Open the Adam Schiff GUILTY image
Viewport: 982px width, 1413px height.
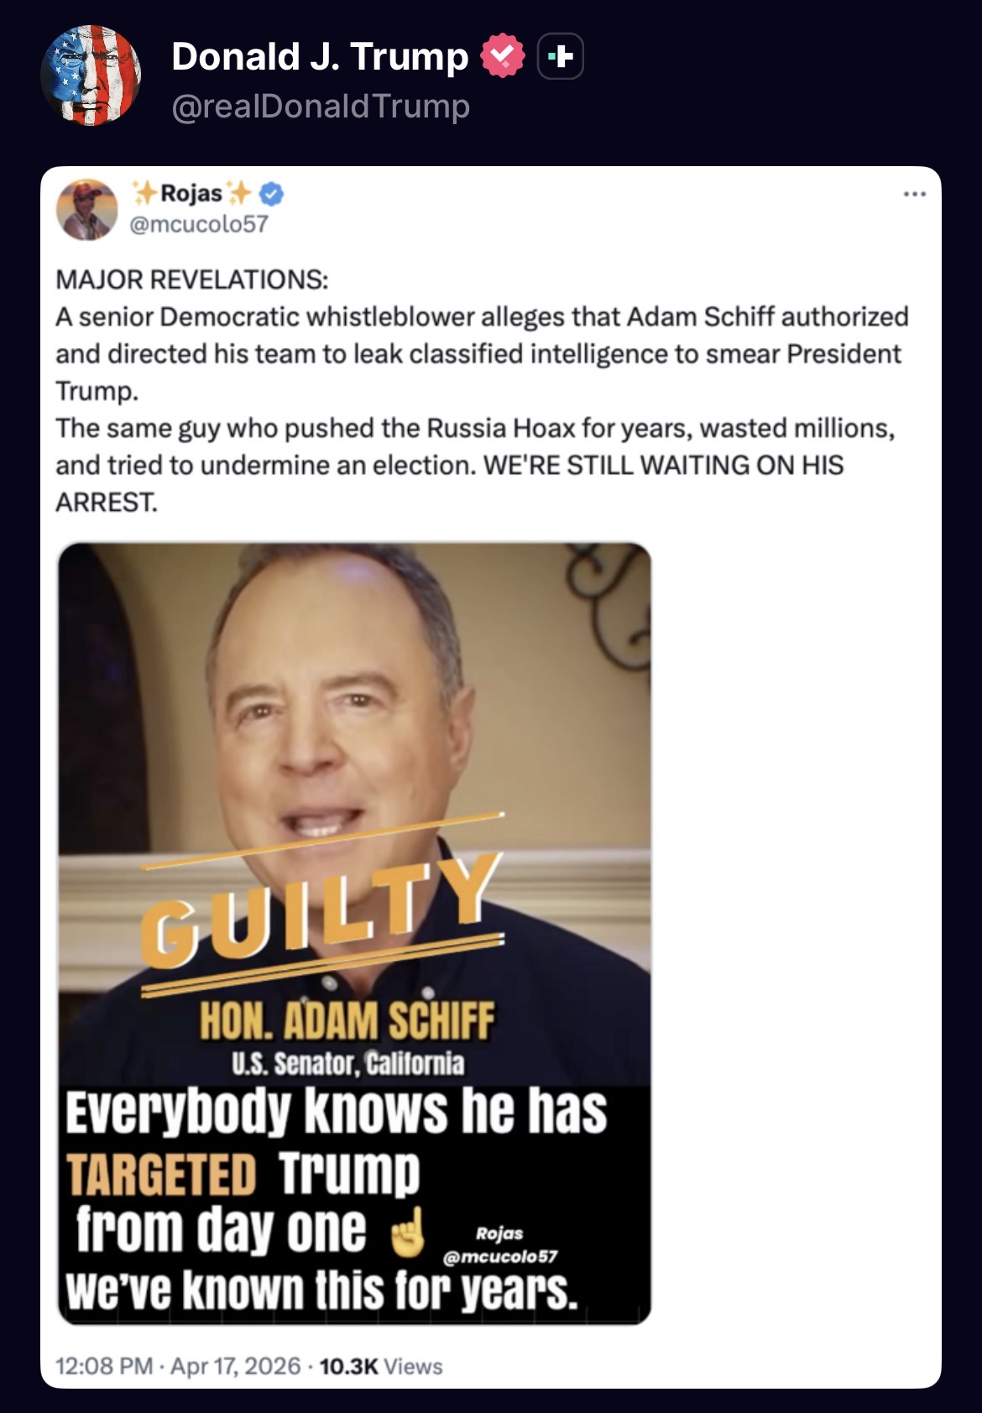tap(354, 933)
